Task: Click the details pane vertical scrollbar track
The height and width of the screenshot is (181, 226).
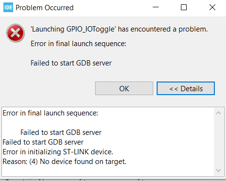Action: click(x=218, y=142)
